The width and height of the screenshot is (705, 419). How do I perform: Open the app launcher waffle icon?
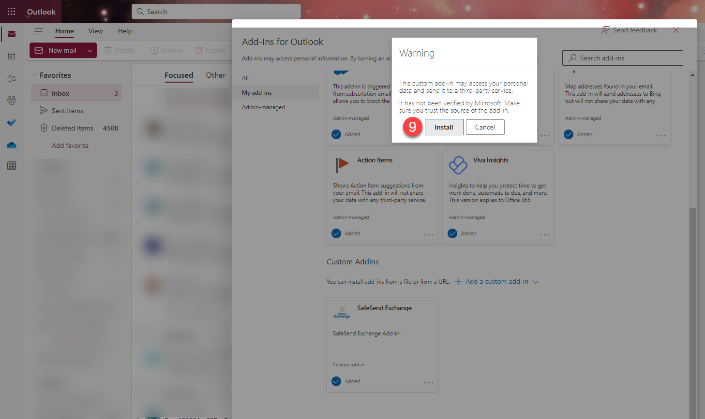tap(12, 12)
